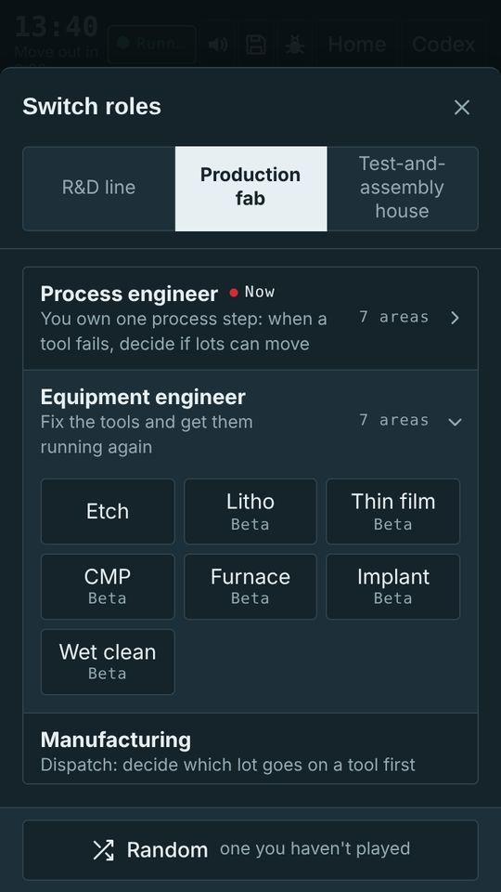The height and width of the screenshot is (892, 501).
Task: Switch to the R&D line tab
Action: (x=99, y=189)
